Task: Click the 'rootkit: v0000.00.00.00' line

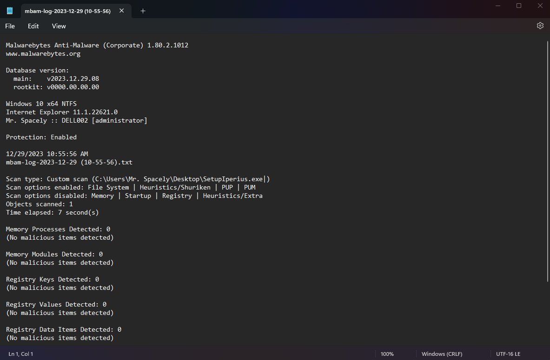Action: coord(56,87)
